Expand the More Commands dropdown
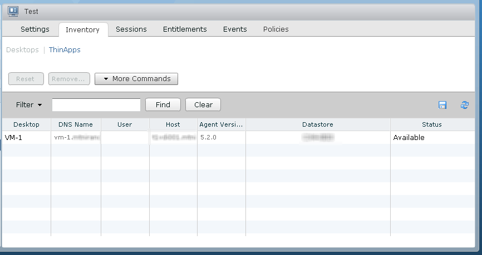Viewport: 482px width, 255px height. pyautogui.click(x=136, y=79)
